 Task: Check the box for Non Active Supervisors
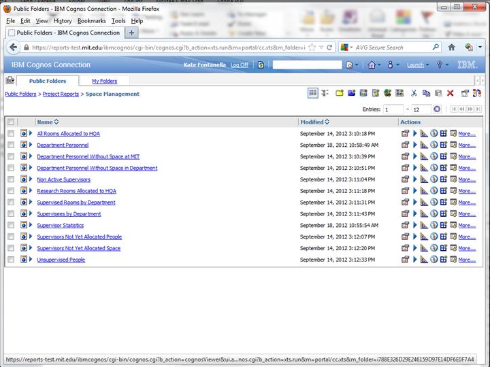(11, 179)
